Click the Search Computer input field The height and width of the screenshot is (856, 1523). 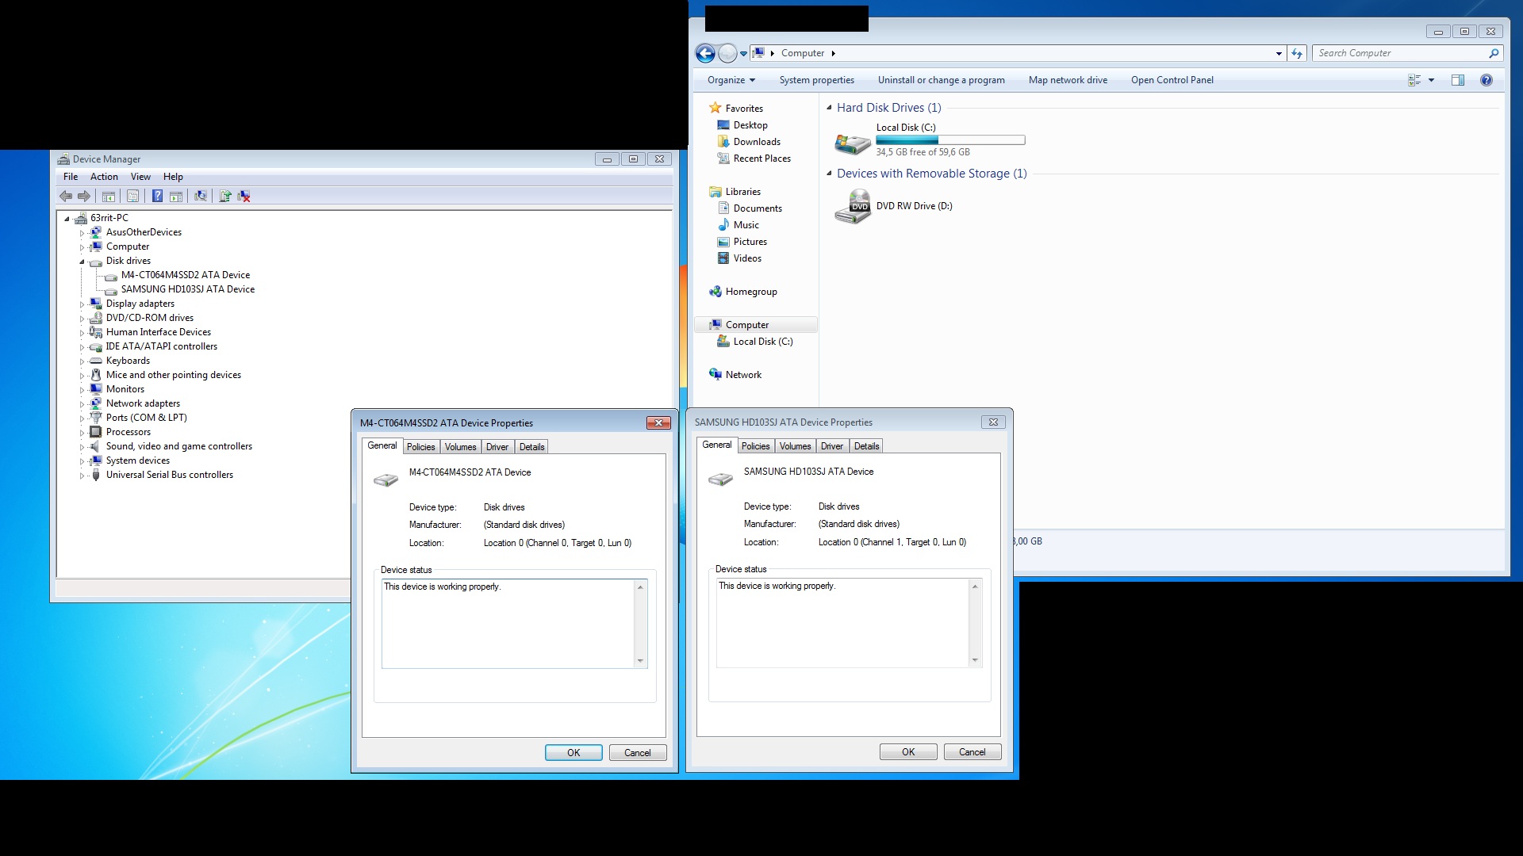click(1400, 53)
